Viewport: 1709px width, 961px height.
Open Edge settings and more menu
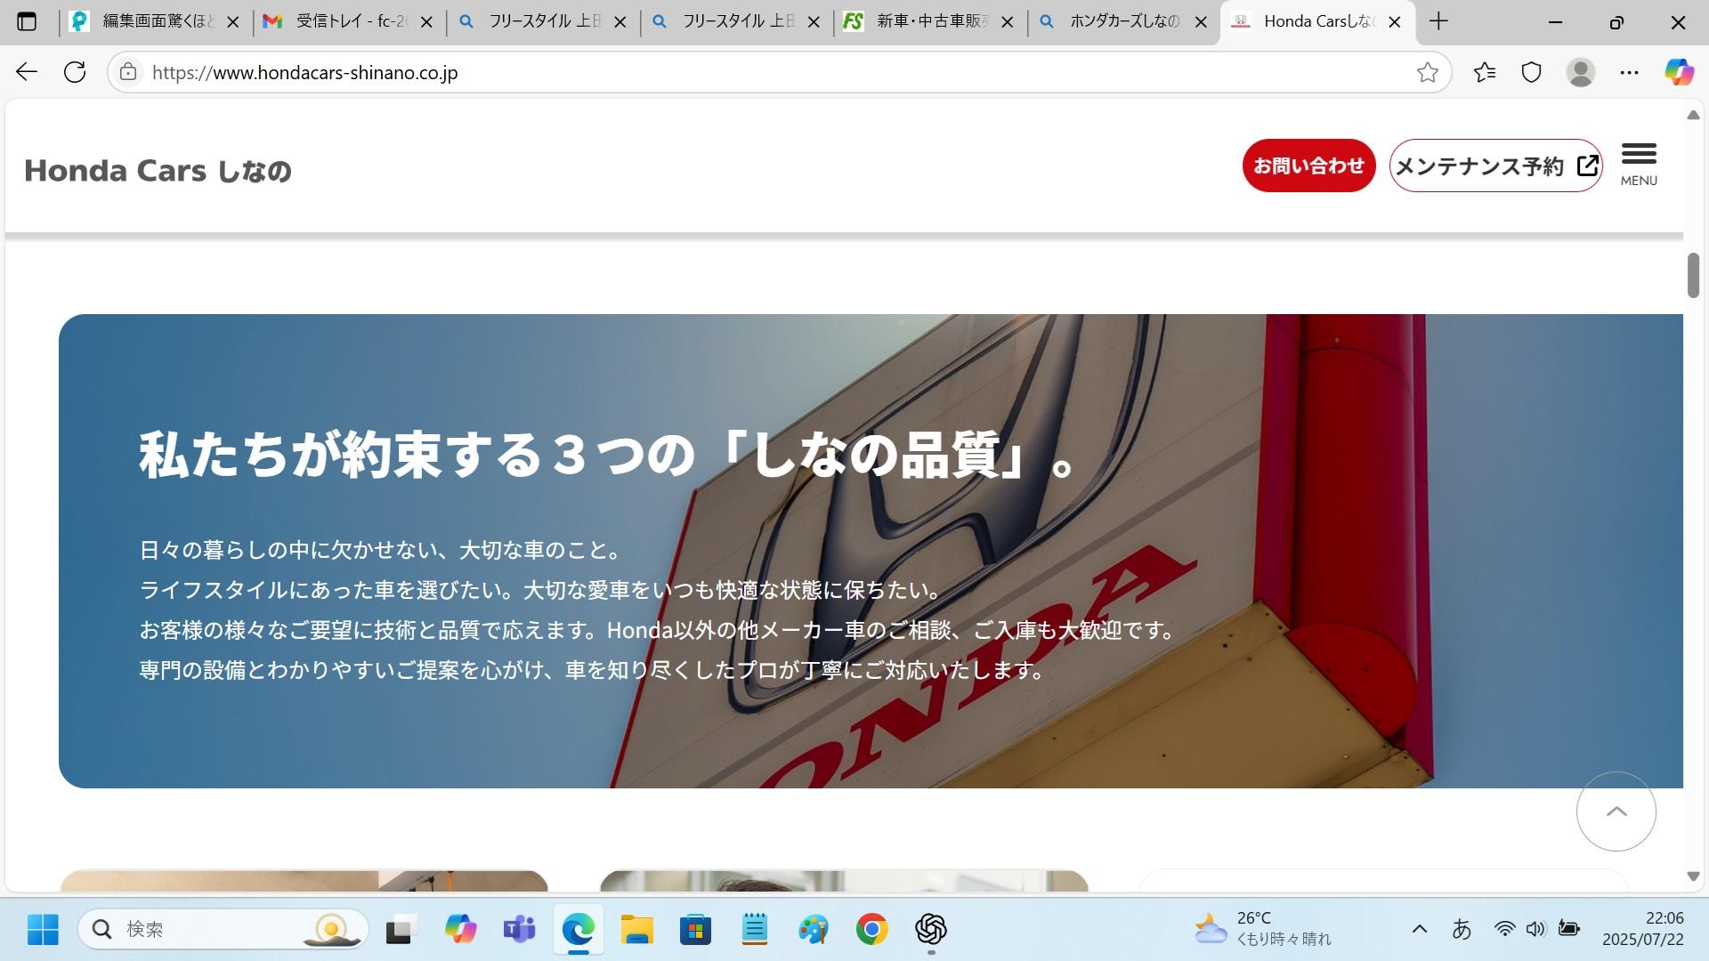click(x=1629, y=72)
